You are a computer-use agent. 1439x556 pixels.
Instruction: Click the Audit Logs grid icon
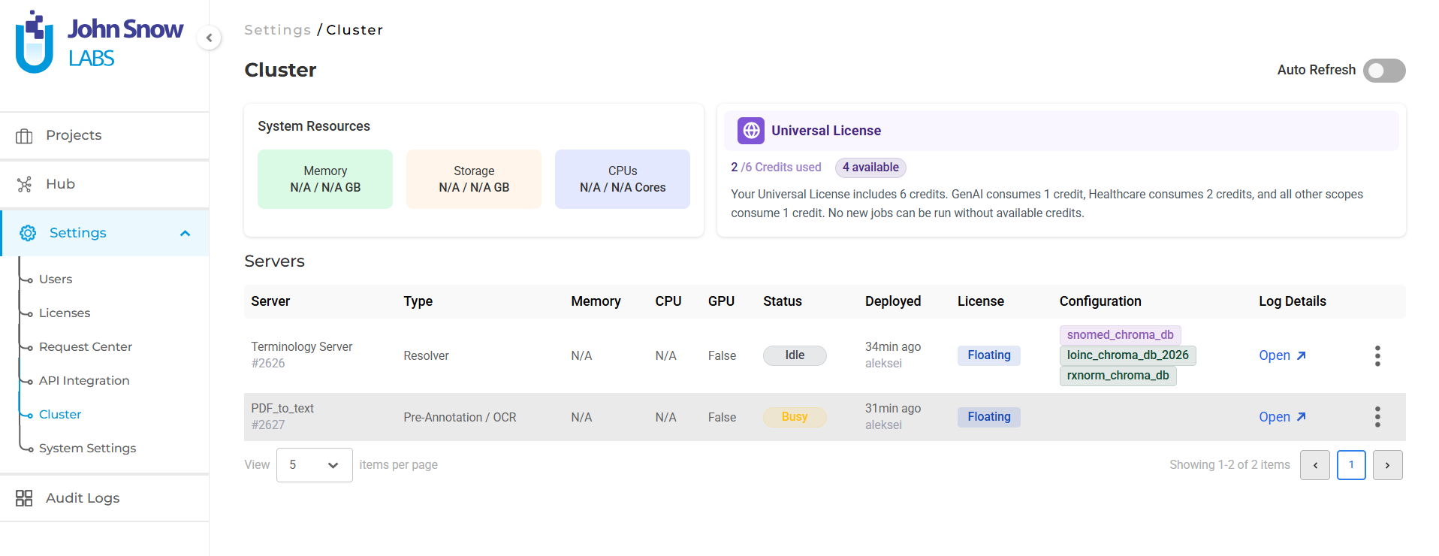coord(24,498)
